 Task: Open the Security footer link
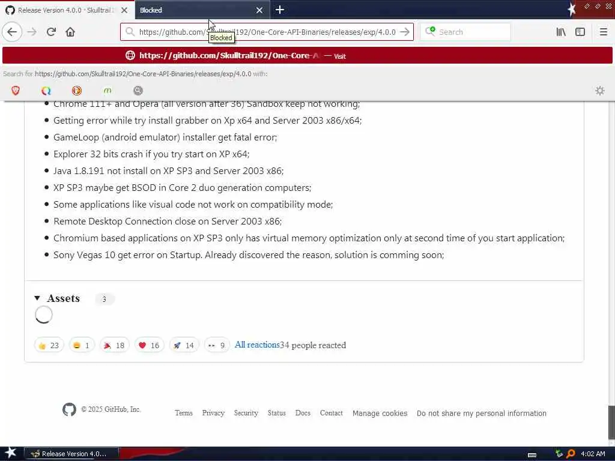(x=246, y=413)
